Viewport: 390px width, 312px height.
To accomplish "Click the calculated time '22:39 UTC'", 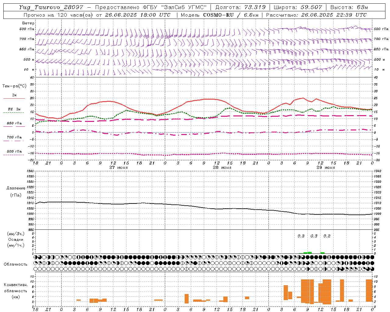I will [x=350, y=15].
